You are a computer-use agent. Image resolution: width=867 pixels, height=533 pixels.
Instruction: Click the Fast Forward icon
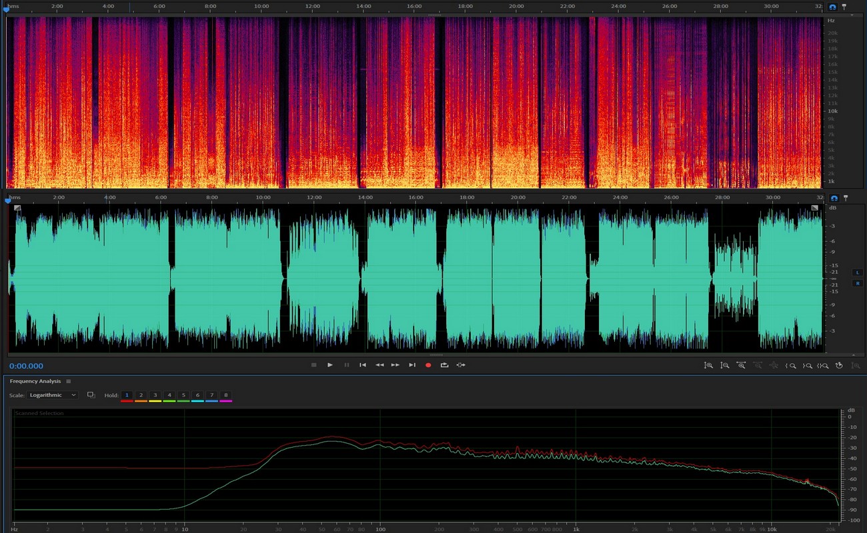(395, 365)
